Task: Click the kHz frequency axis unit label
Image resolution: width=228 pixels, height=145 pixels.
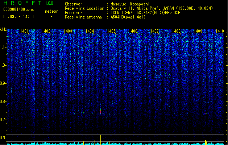Action: coord(3,29)
